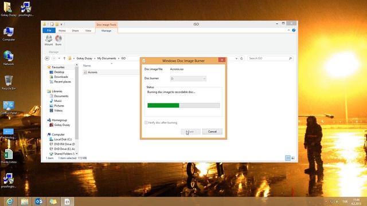
Task: Click Properties icon in Quick Access Toolbar
Action: (x=52, y=24)
